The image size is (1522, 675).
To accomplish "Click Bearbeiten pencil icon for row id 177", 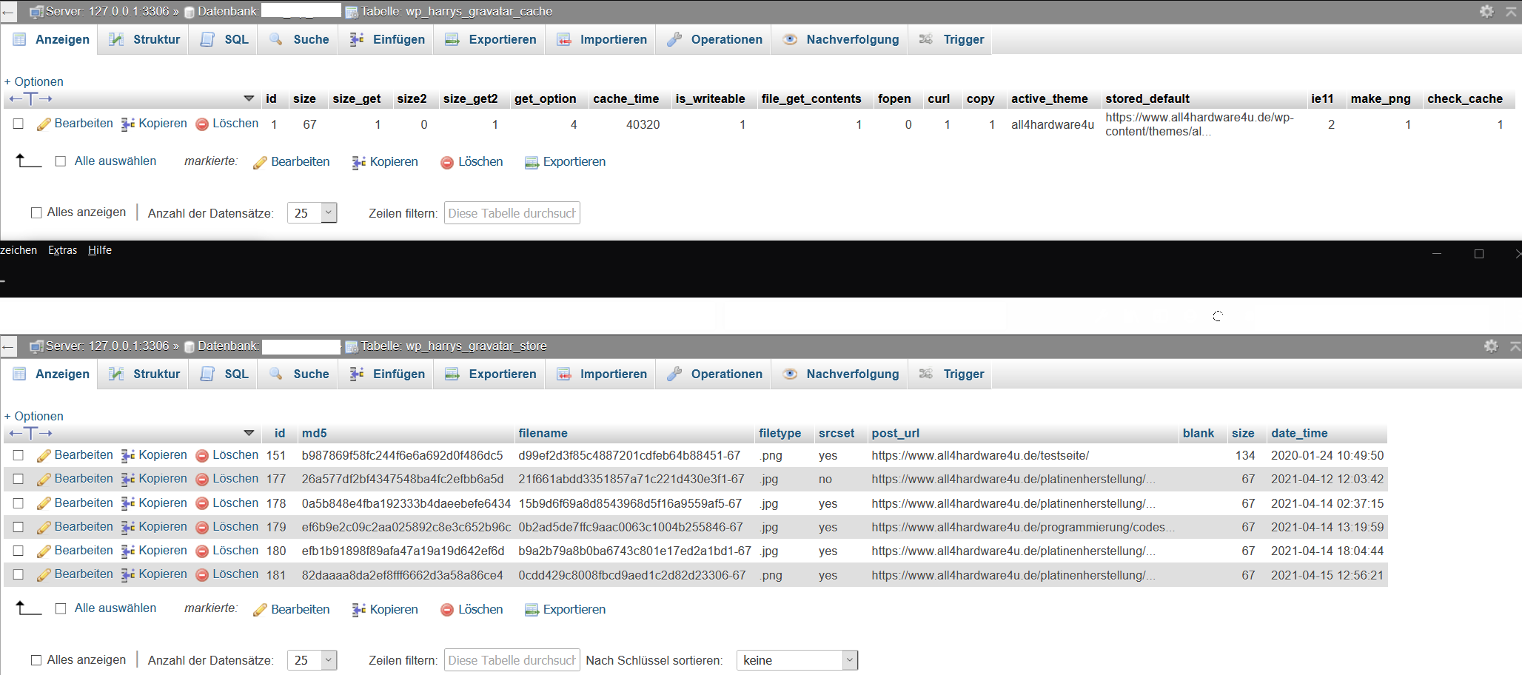I will pos(44,479).
